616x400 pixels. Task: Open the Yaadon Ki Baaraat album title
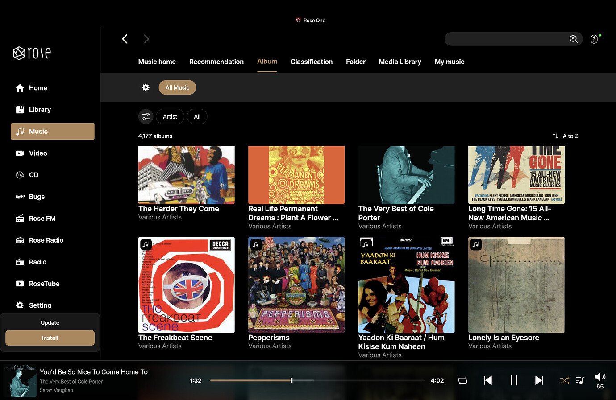[401, 342]
